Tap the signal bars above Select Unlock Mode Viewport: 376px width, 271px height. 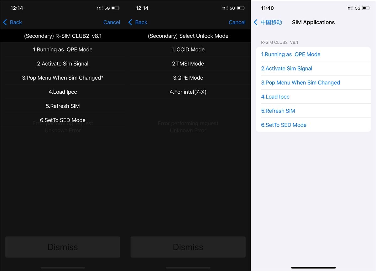point(225,8)
